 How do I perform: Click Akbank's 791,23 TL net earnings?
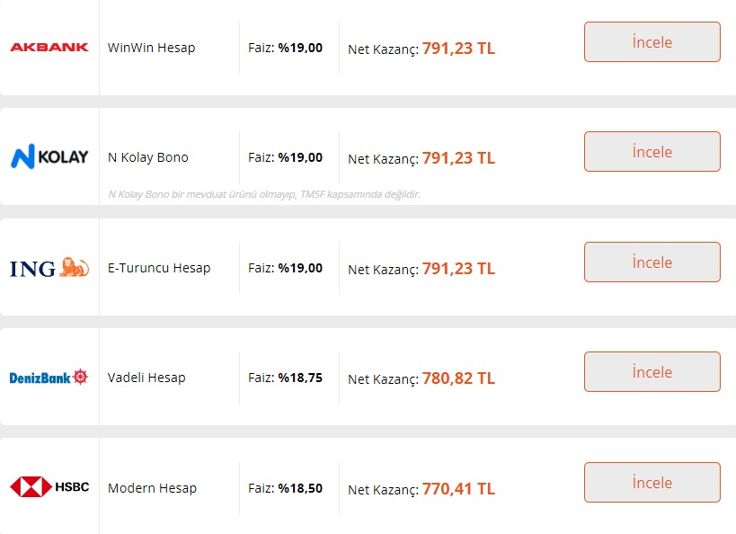[458, 48]
